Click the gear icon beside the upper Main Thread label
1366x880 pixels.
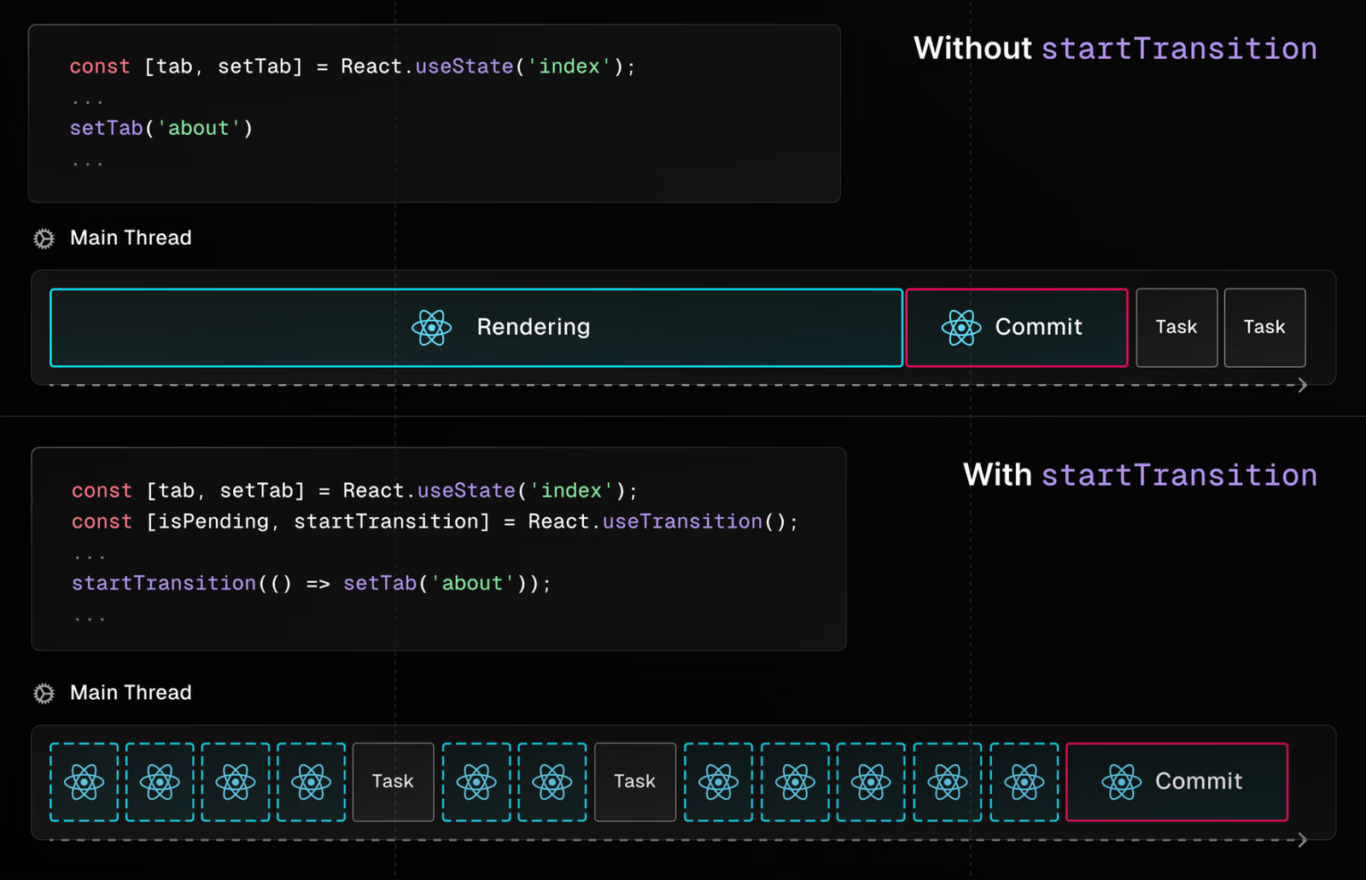[44, 238]
